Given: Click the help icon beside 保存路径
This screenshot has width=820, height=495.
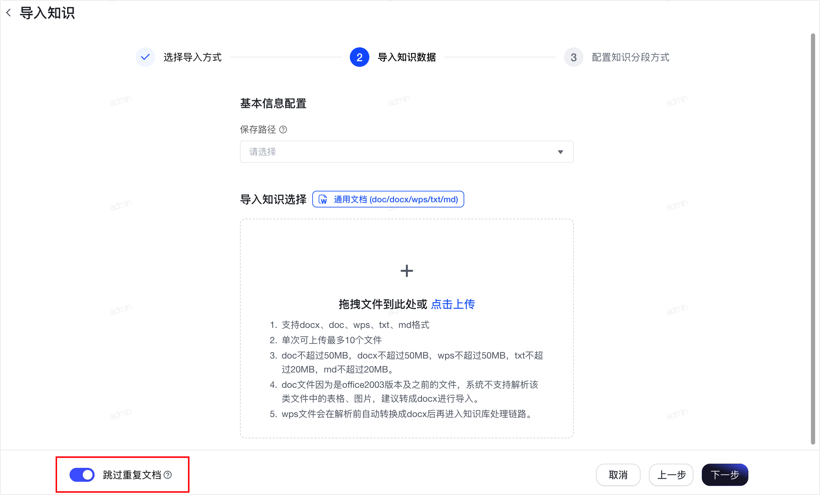Looking at the screenshot, I should [x=283, y=129].
